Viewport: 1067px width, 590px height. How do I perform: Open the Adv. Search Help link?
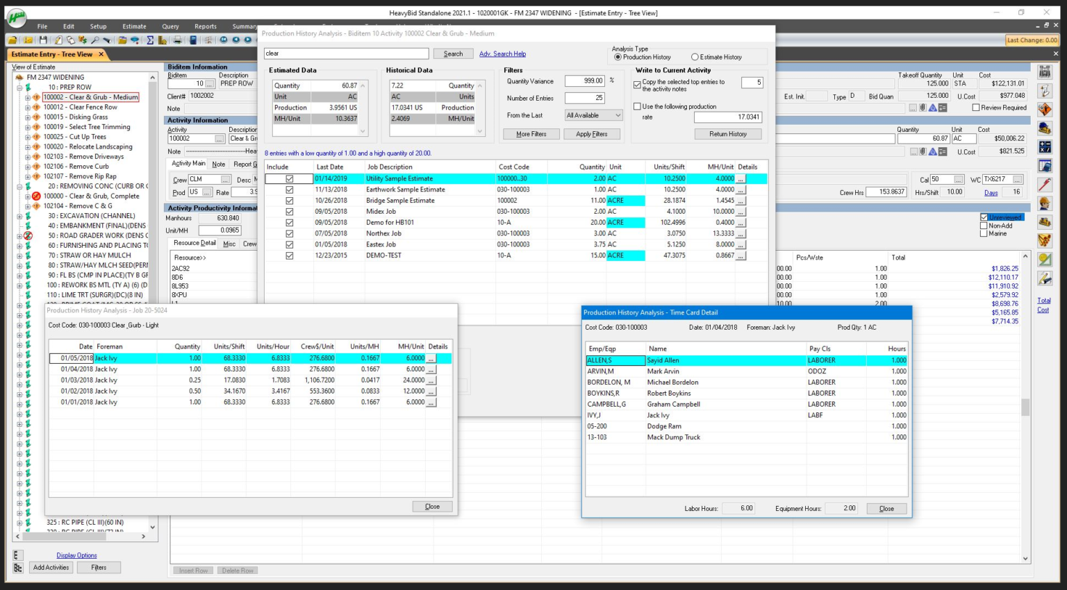pos(502,53)
